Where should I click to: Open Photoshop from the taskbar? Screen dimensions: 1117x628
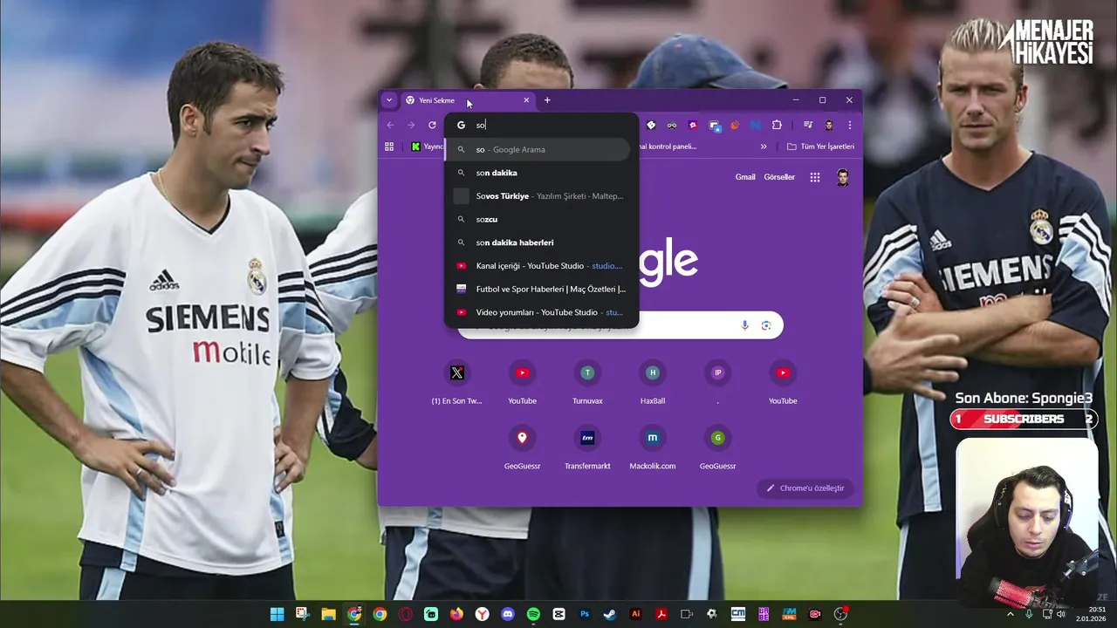coord(585,614)
